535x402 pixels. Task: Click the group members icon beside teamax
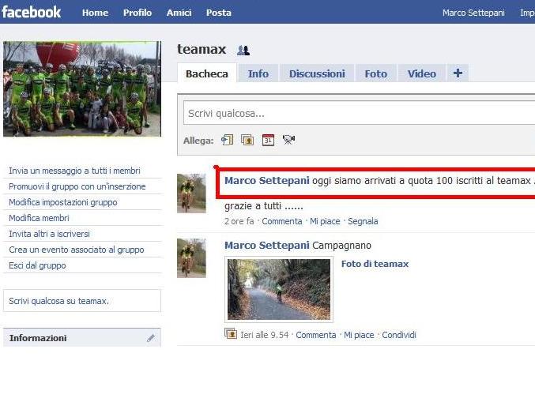[x=243, y=51]
